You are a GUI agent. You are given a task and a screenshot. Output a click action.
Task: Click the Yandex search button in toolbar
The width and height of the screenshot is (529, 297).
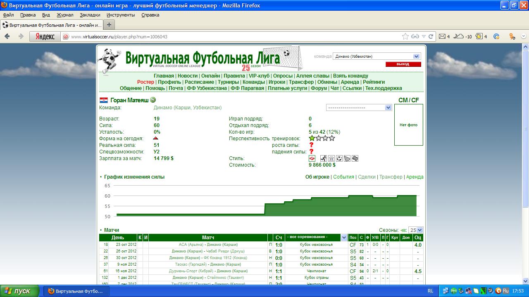(45, 36)
